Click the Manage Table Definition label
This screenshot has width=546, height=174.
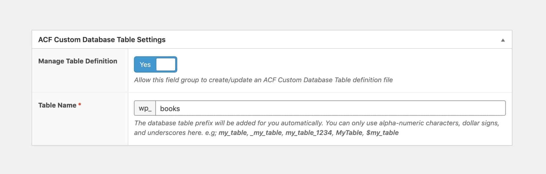(78, 61)
